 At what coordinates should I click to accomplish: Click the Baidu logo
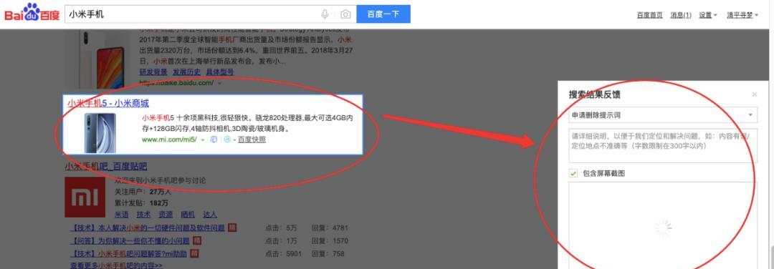tap(32, 13)
